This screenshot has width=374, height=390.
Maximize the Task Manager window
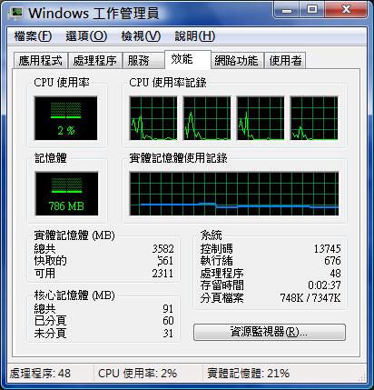(312, 10)
